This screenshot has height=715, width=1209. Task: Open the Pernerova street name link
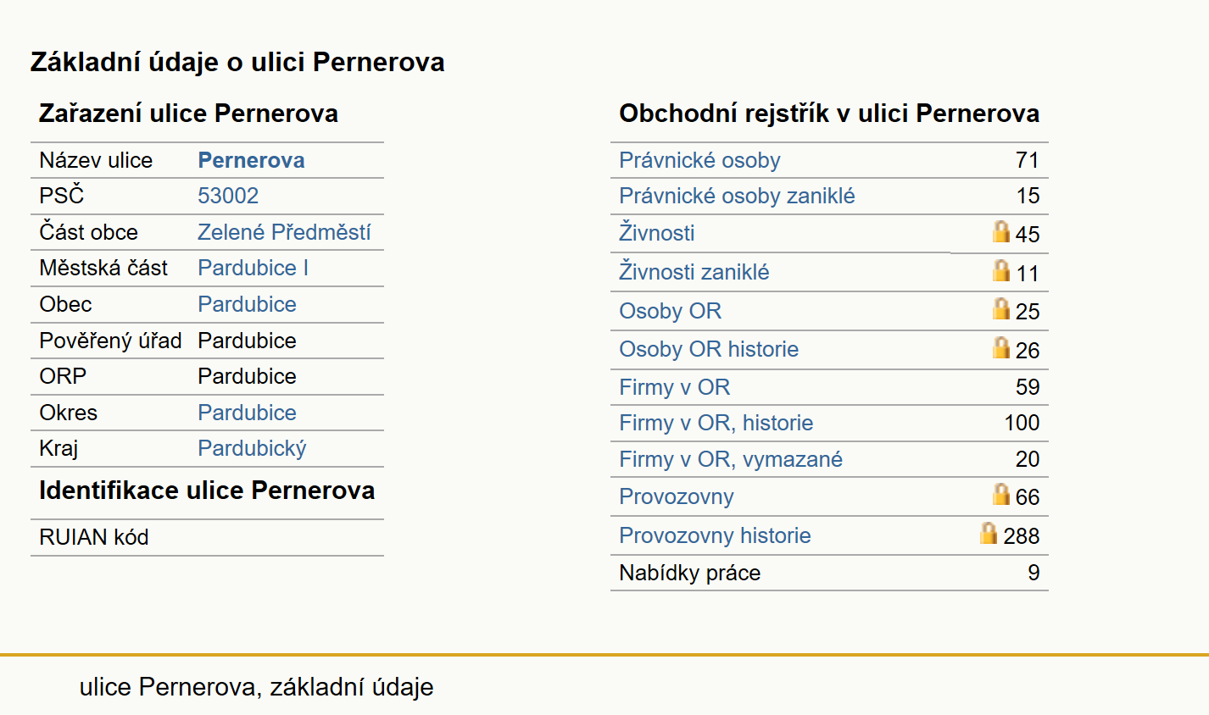tap(251, 160)
